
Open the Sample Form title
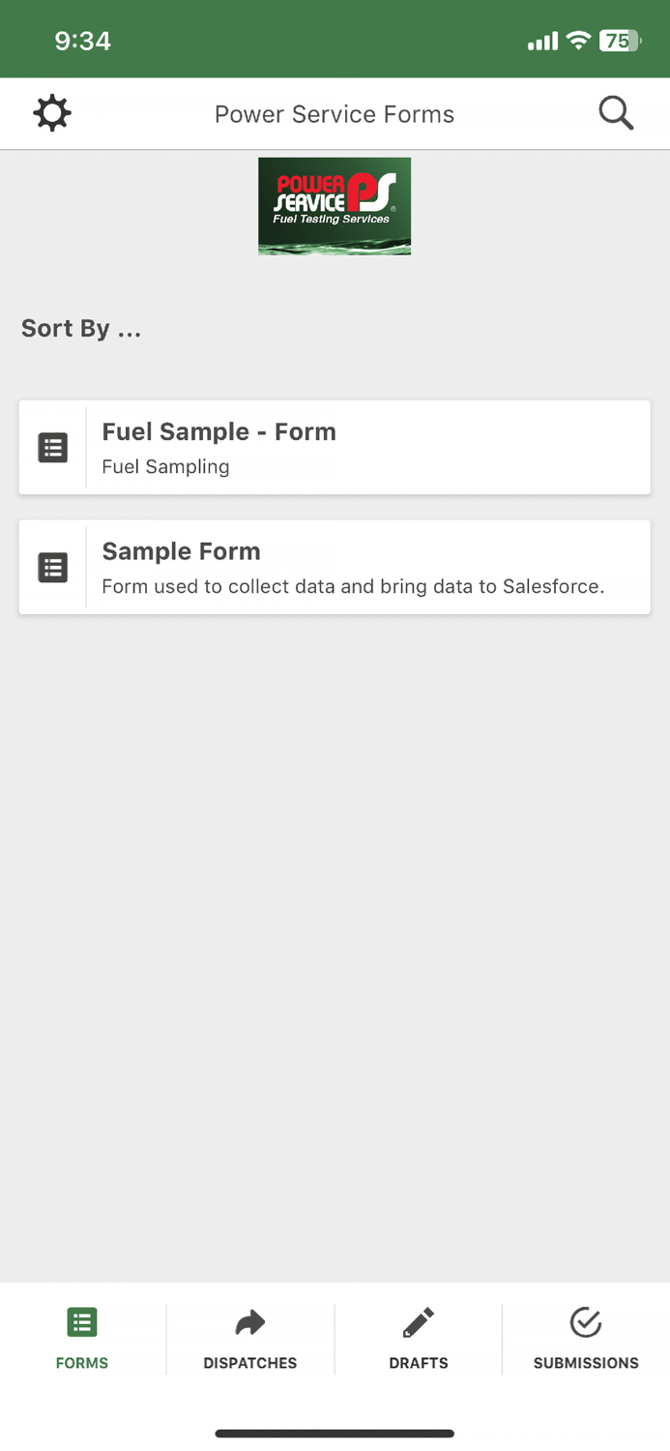[182, 551]
